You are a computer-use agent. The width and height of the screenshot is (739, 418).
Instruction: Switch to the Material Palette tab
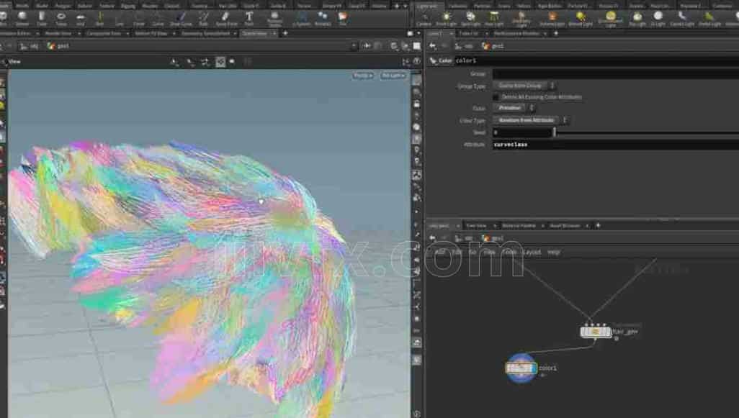pos(519,226)
